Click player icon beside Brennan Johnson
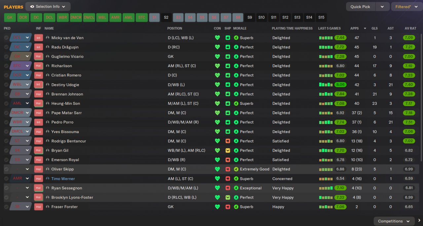Viewport: 423px width, 226px height. (x=48, y=94)
